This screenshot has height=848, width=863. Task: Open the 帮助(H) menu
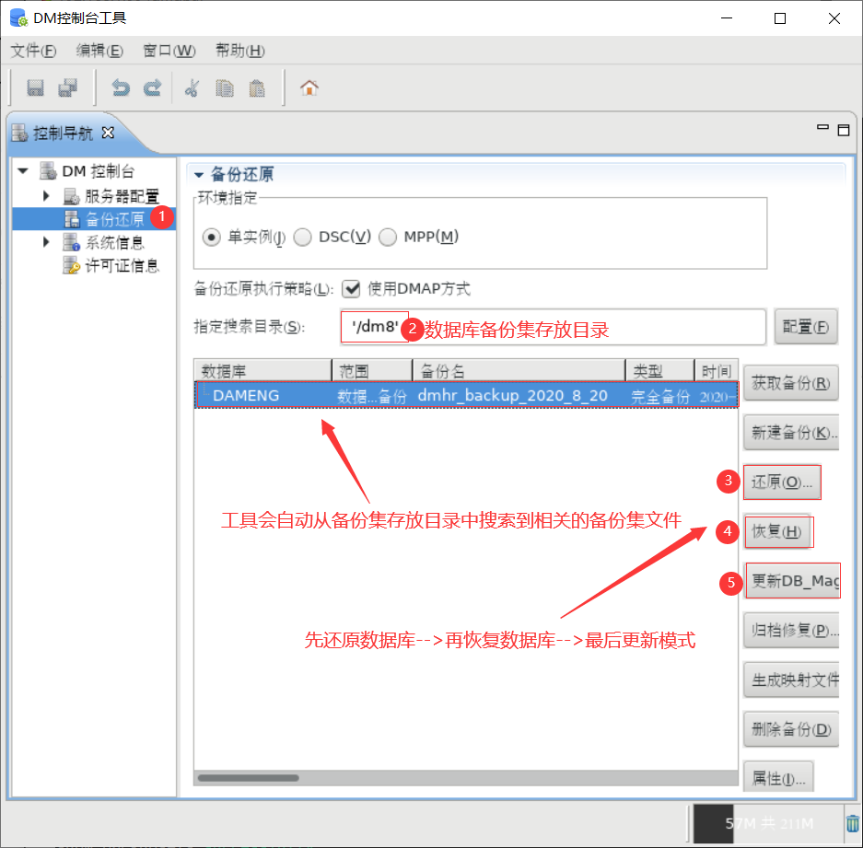click(x=240, y=51)
